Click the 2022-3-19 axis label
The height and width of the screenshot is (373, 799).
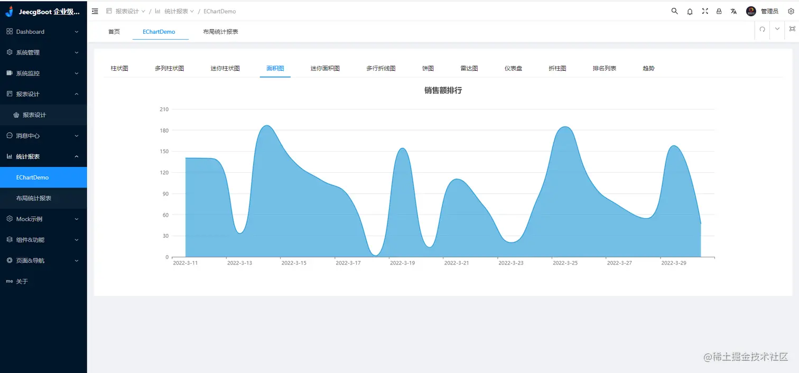(403, 263)
